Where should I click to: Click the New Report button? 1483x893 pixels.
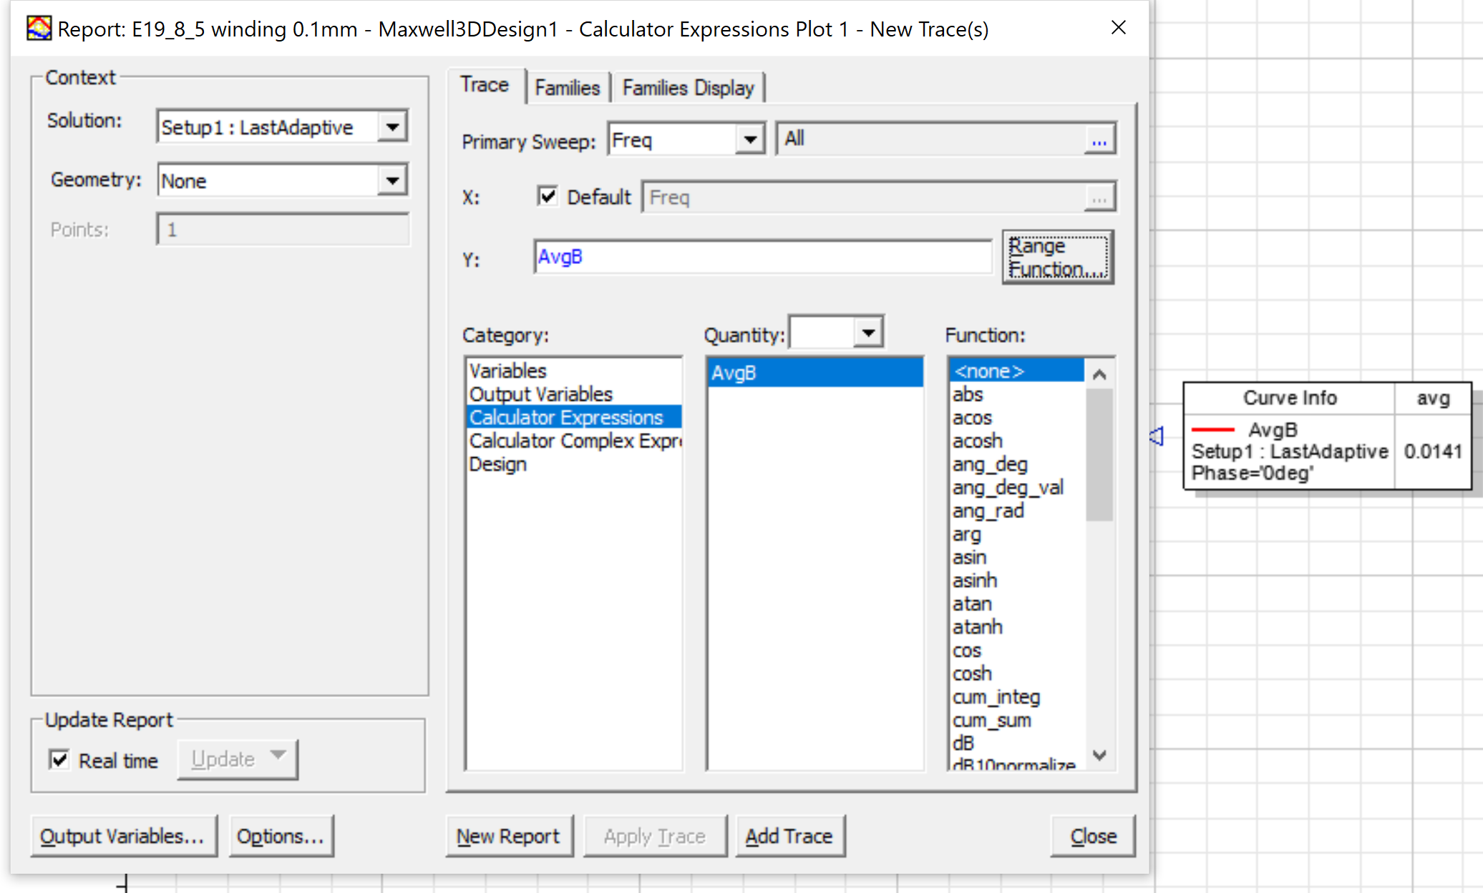tap(508, 836)
